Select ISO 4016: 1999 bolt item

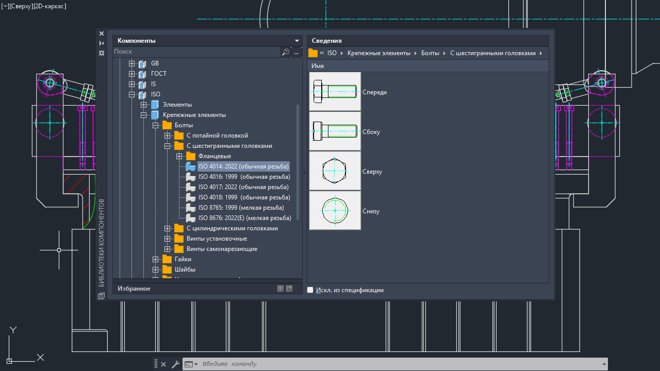244,177
